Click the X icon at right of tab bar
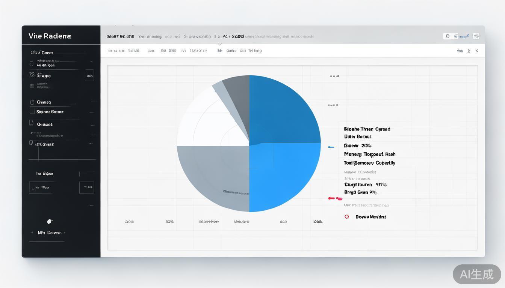505x288 pixels. click(x=476, y=51)
